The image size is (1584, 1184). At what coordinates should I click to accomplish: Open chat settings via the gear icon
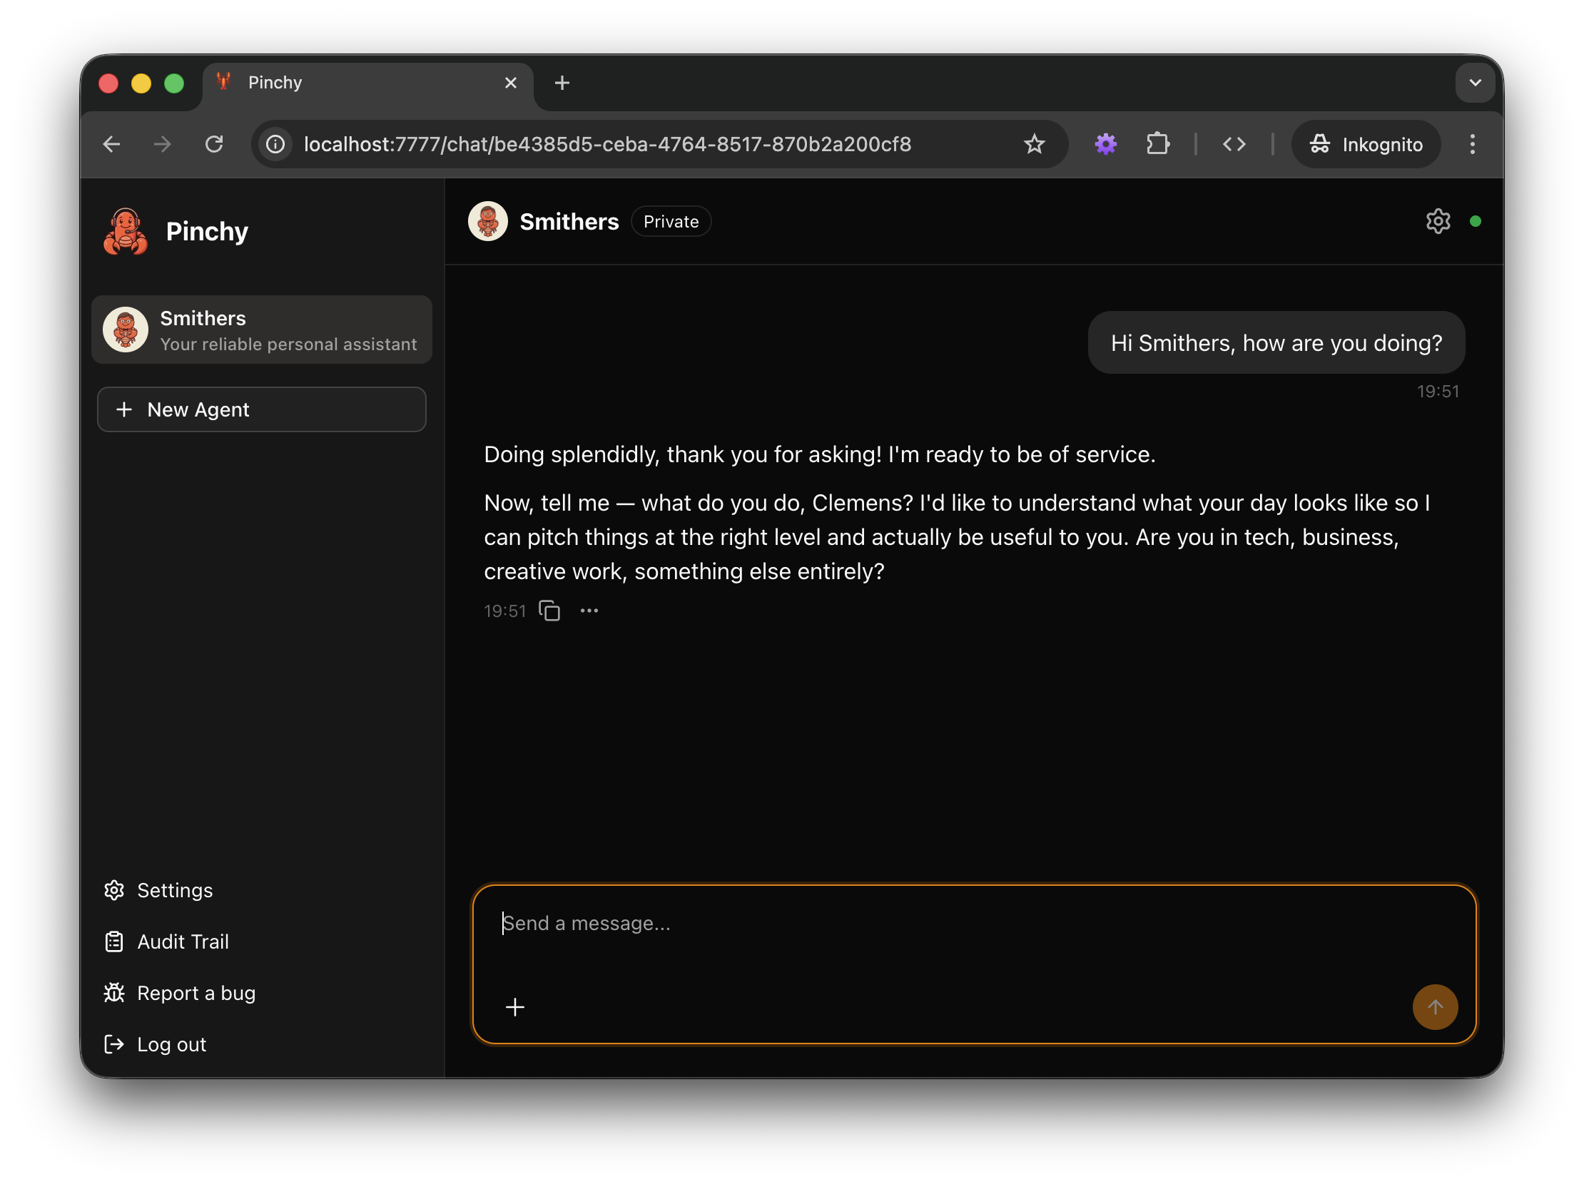pyautogui.click(x=1438, y=221)
